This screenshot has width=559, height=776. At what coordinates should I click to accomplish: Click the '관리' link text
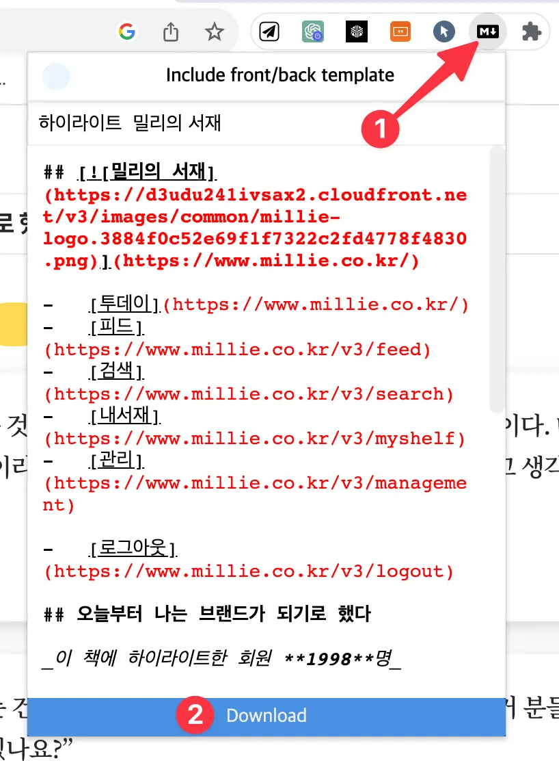(x=117, y=459)
